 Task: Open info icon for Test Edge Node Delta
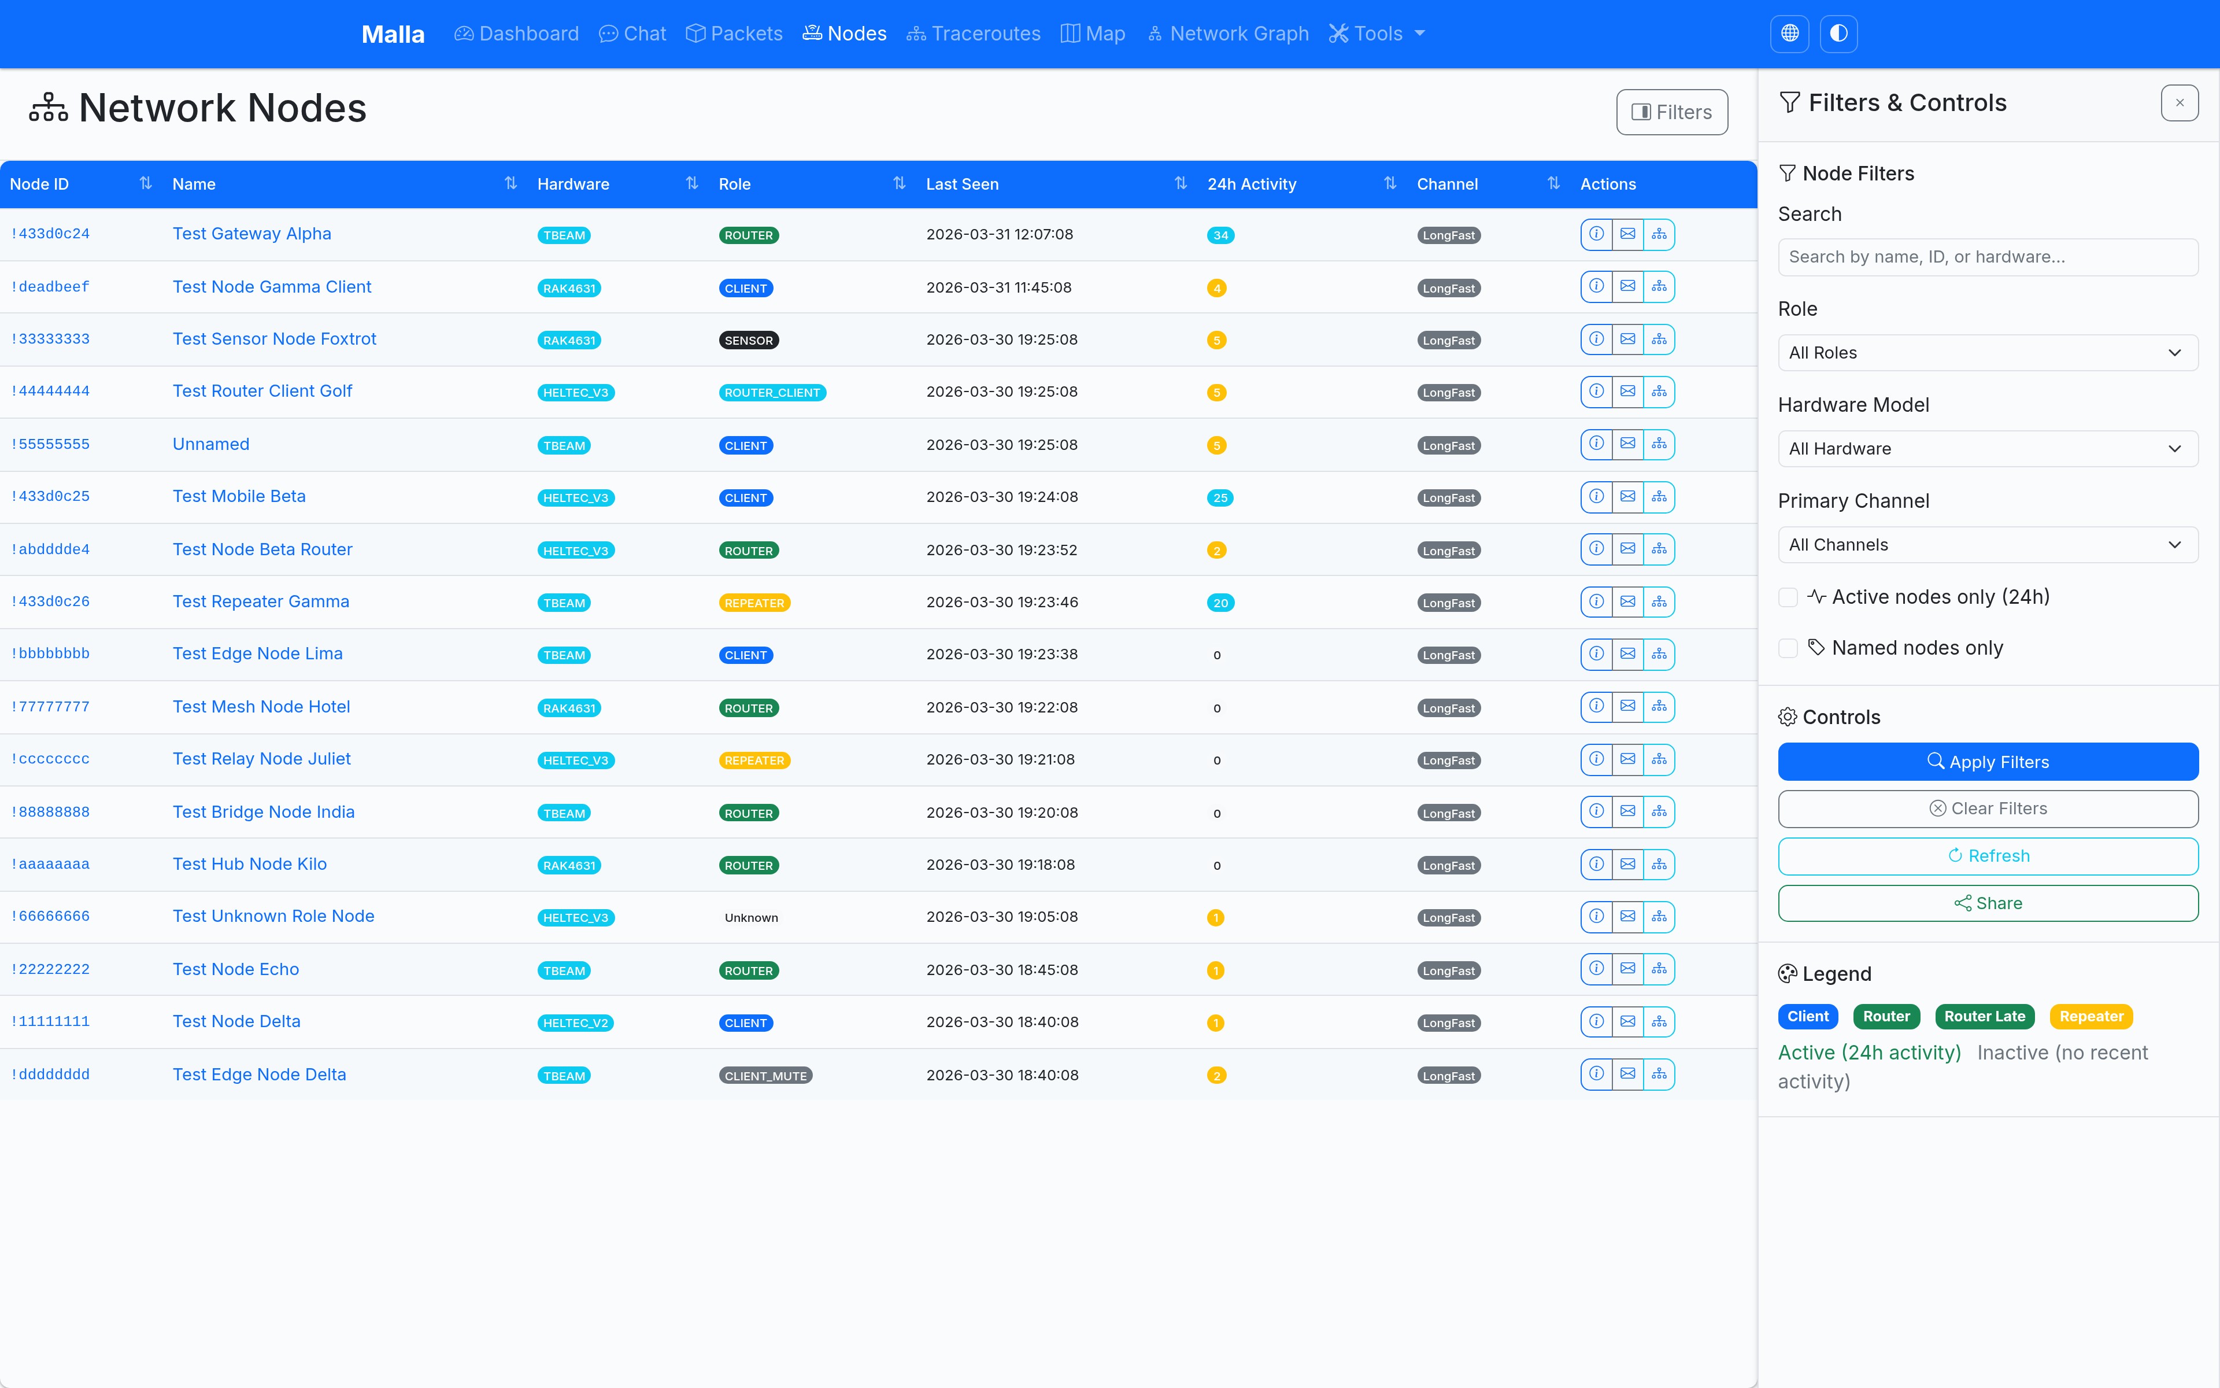tap(1596, 1074)
